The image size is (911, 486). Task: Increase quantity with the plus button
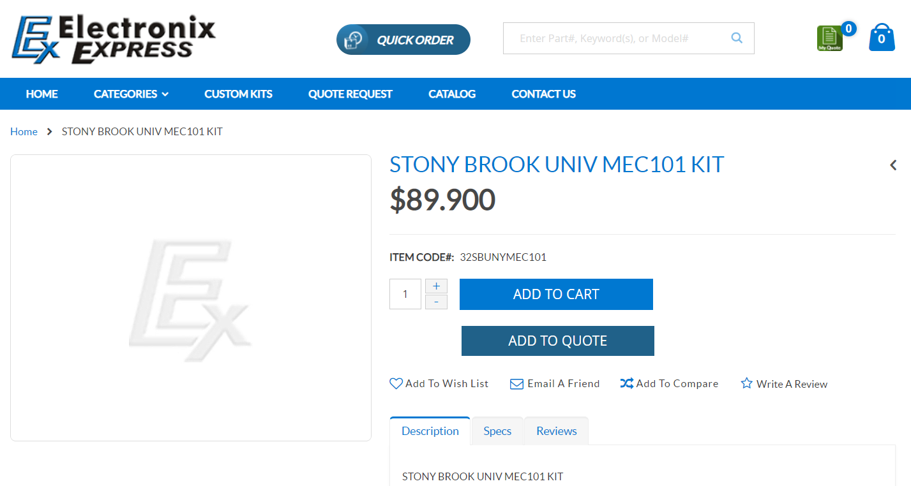click(x=436, y=286)
